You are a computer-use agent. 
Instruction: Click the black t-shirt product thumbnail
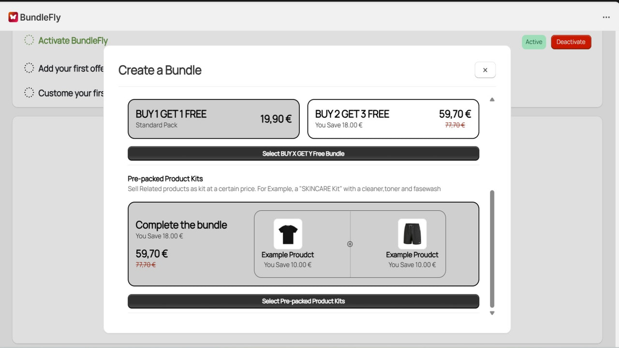pyautogui.click(x=288, y=234)
